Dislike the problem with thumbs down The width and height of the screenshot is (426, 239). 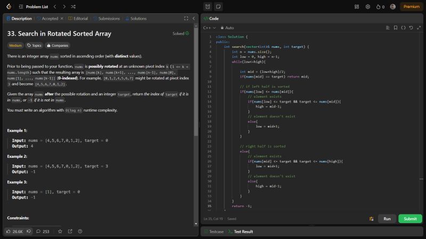[x=29, y=231]
